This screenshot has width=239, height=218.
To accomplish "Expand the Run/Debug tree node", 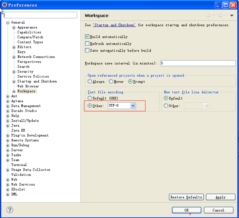I will point(8,145).
